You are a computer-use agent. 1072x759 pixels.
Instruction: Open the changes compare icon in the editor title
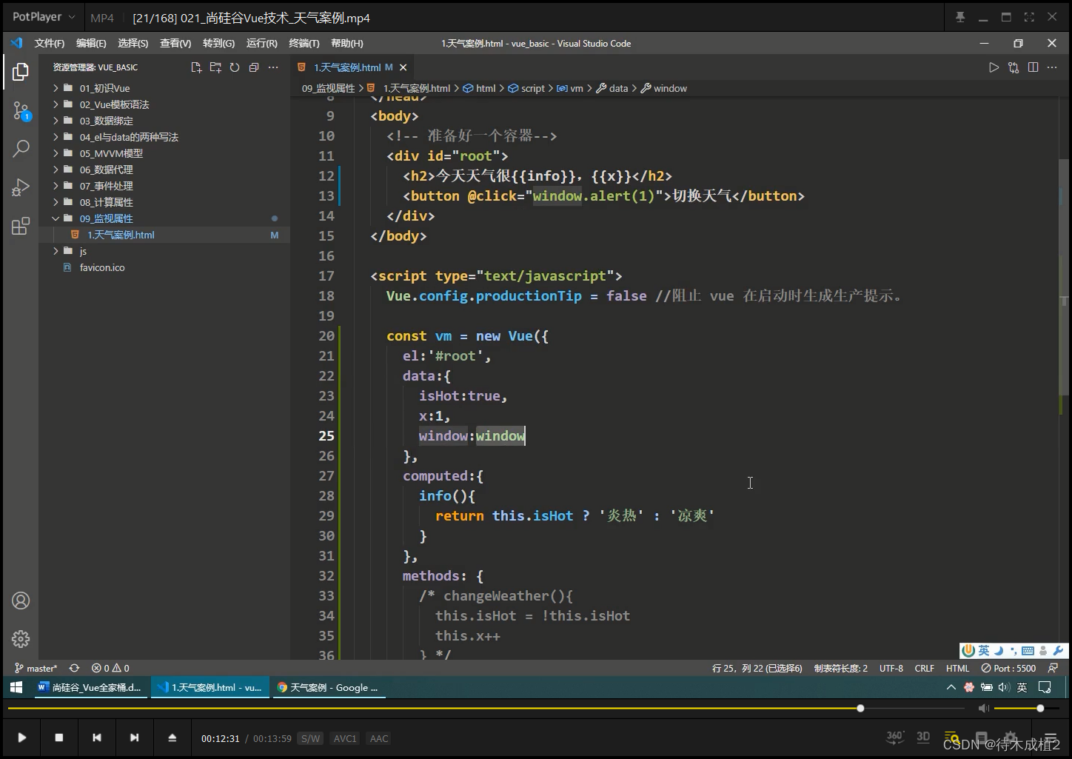(x=1014, y=67)
